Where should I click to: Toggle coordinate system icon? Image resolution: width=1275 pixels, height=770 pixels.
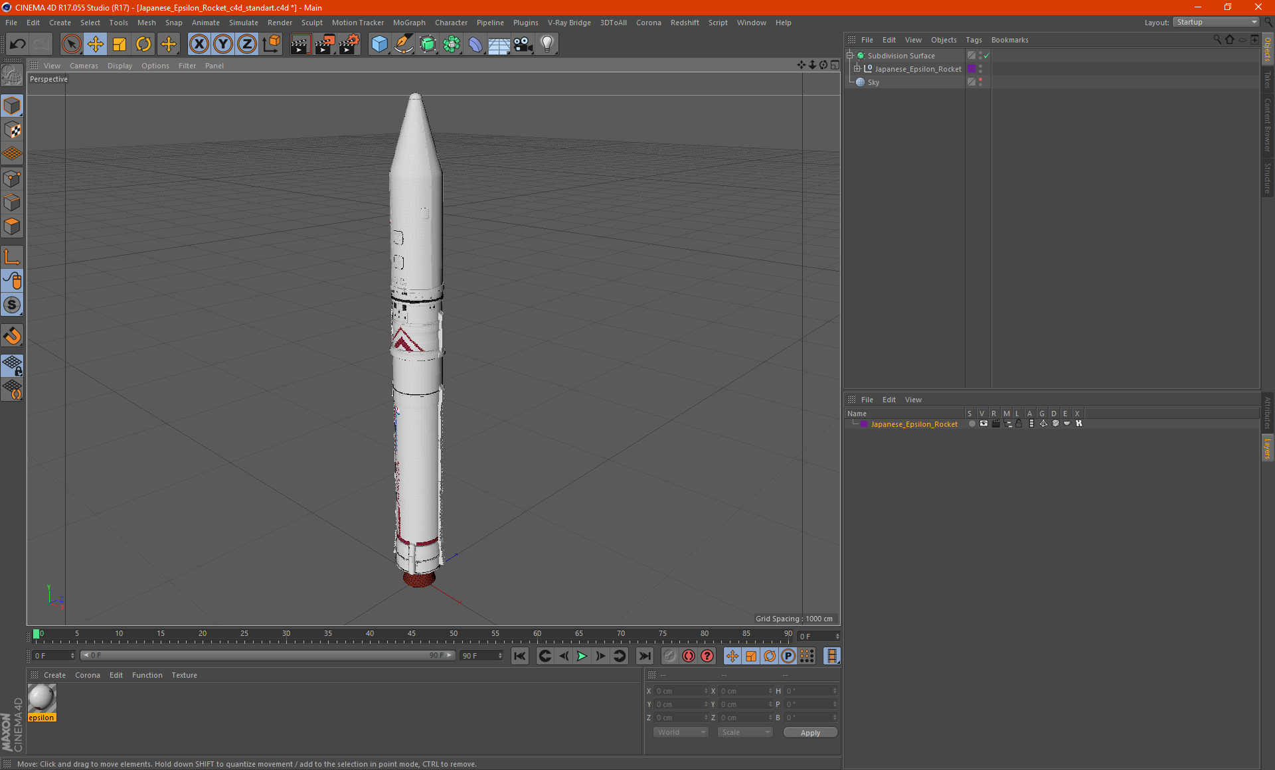[272, 44]
